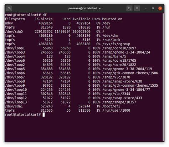
Task: Click the 'Available' column header
Action: click(81, 19)
